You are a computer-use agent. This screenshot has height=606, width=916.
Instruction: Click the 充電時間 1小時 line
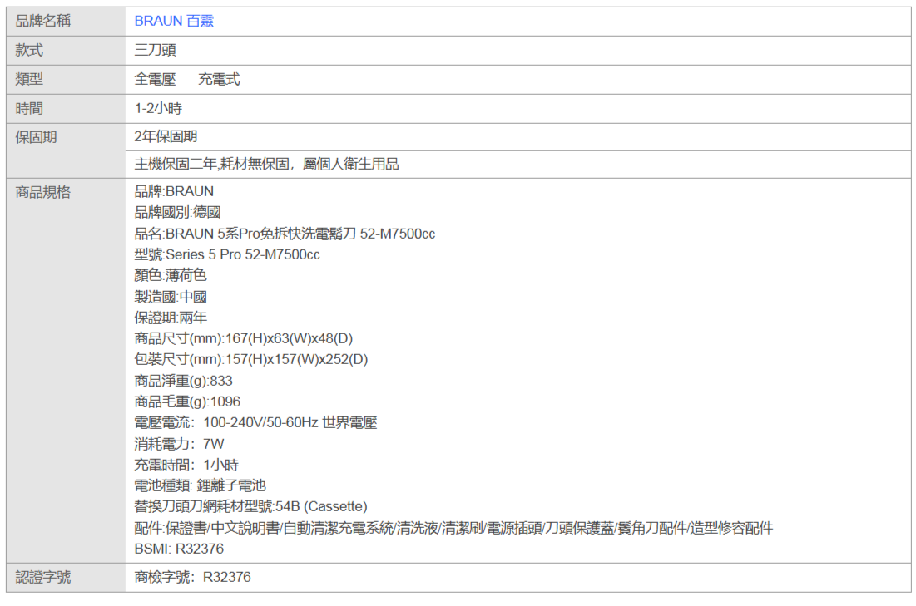click(186, 465)
